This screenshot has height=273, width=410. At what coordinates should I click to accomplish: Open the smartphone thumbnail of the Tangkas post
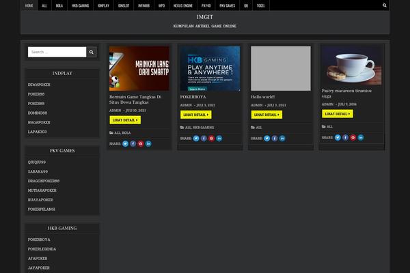coord(139,68)
